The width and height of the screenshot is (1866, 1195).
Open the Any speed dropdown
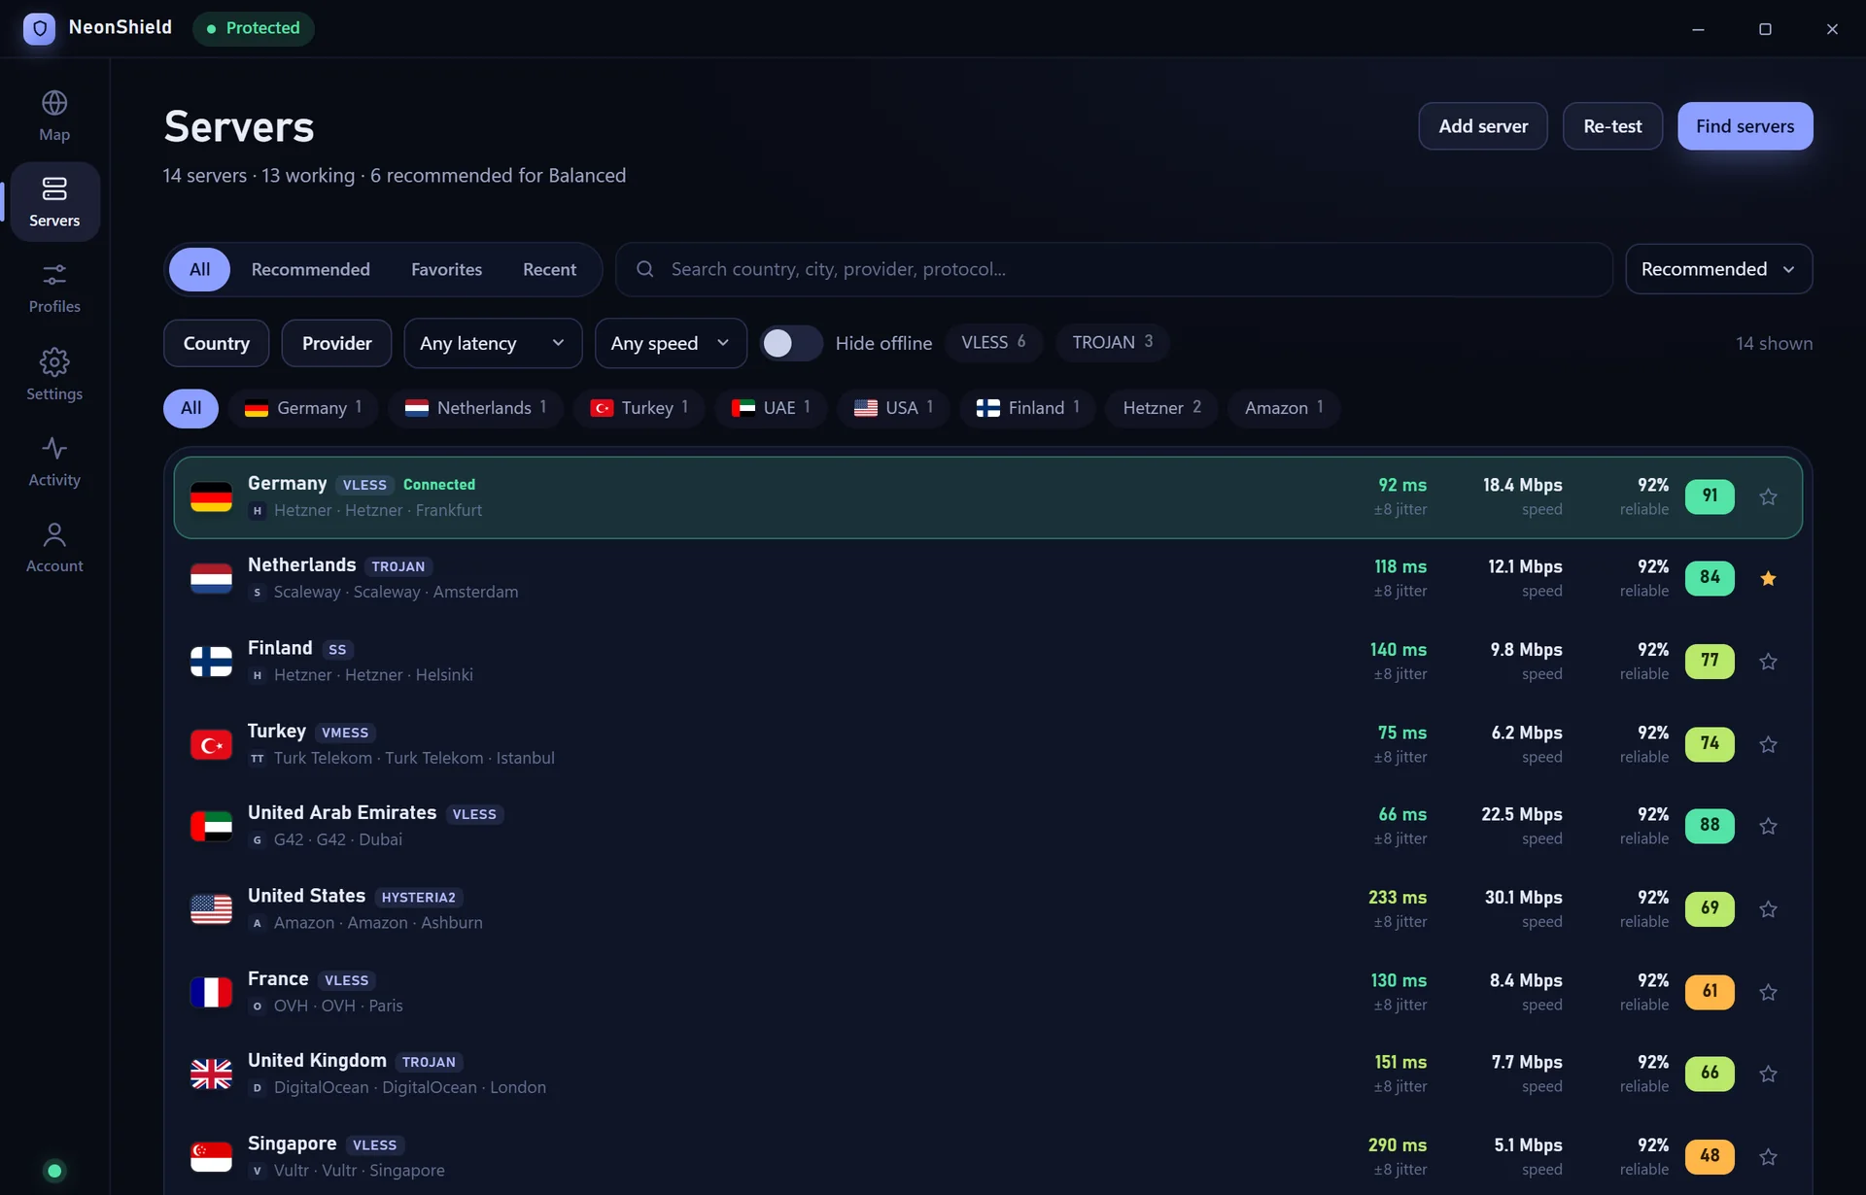coord(671,343)
